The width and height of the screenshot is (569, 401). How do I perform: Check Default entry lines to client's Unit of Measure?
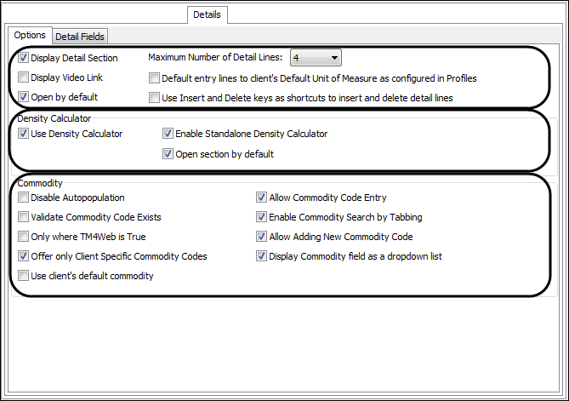pos(154,78)
